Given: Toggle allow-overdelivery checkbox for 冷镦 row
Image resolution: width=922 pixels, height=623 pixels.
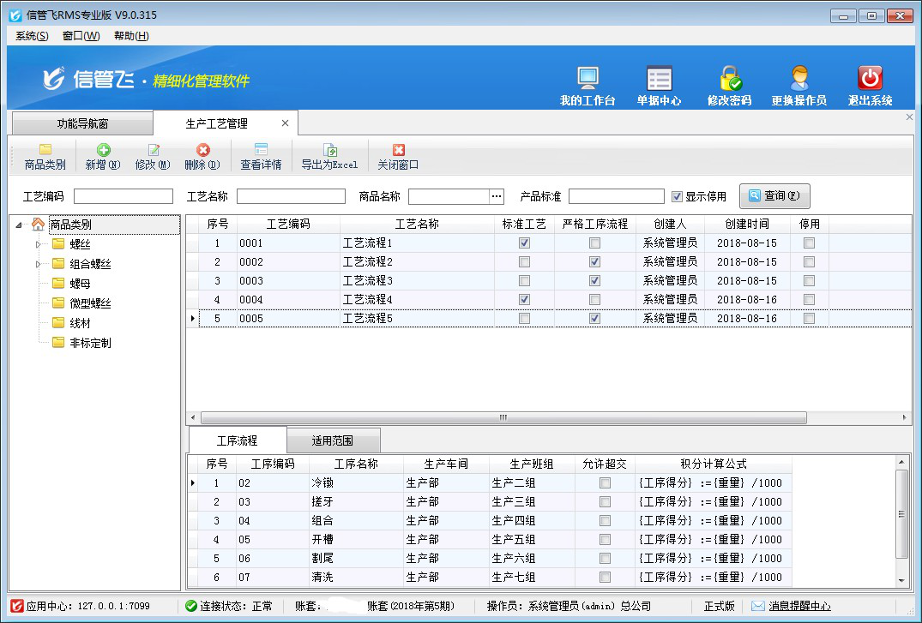Looking at the screenshot, I should click(x=605, y=483).
